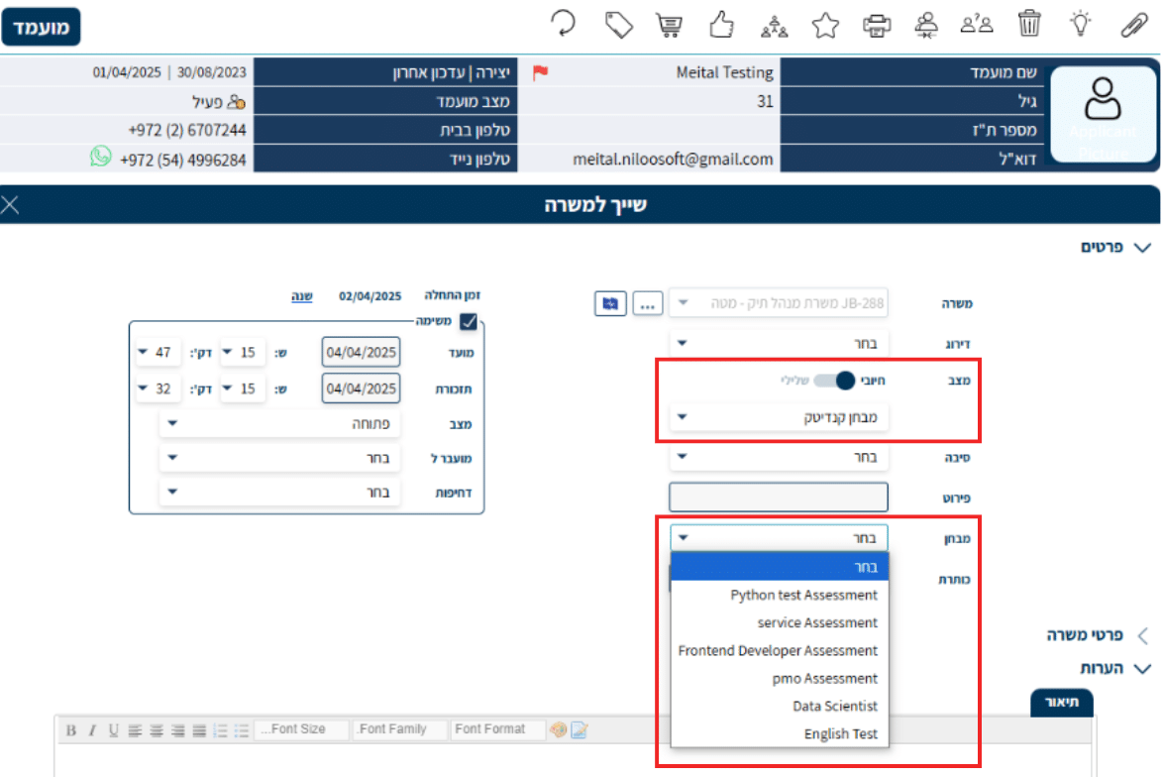This screenshot has width=1164, height=777.
Task: Click the edit image icon in editor toolbar
Action: pos(580,729)
